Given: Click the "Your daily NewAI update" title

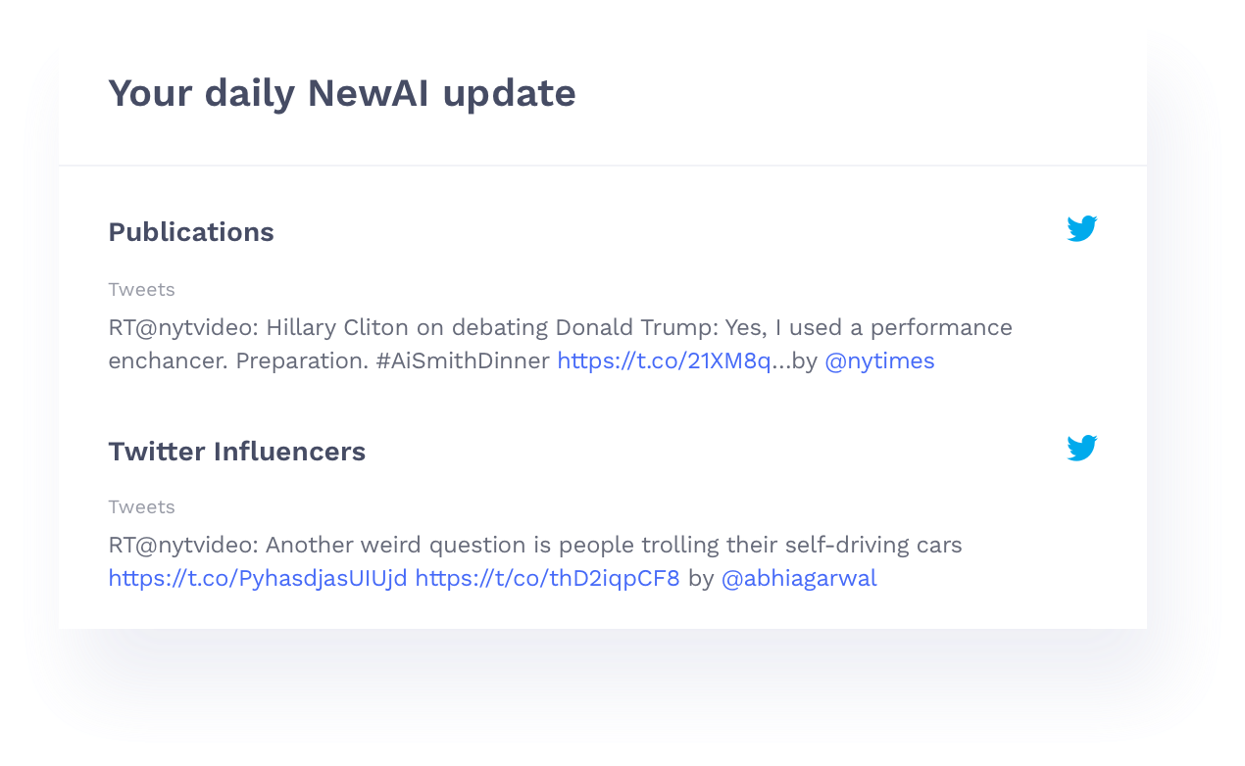Looking at the screenshot, I should [341, 94].
